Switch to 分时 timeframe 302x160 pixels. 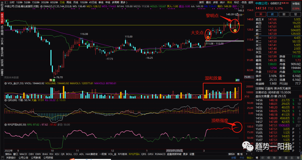pos(12,2)
